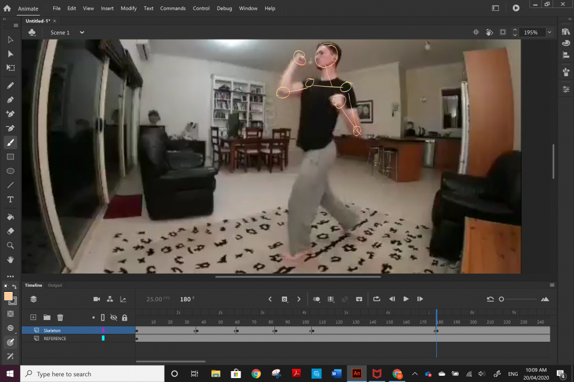Toggle lock all layers padlock icon
Screen dimensions: 574x382
[x=125, y=317]
